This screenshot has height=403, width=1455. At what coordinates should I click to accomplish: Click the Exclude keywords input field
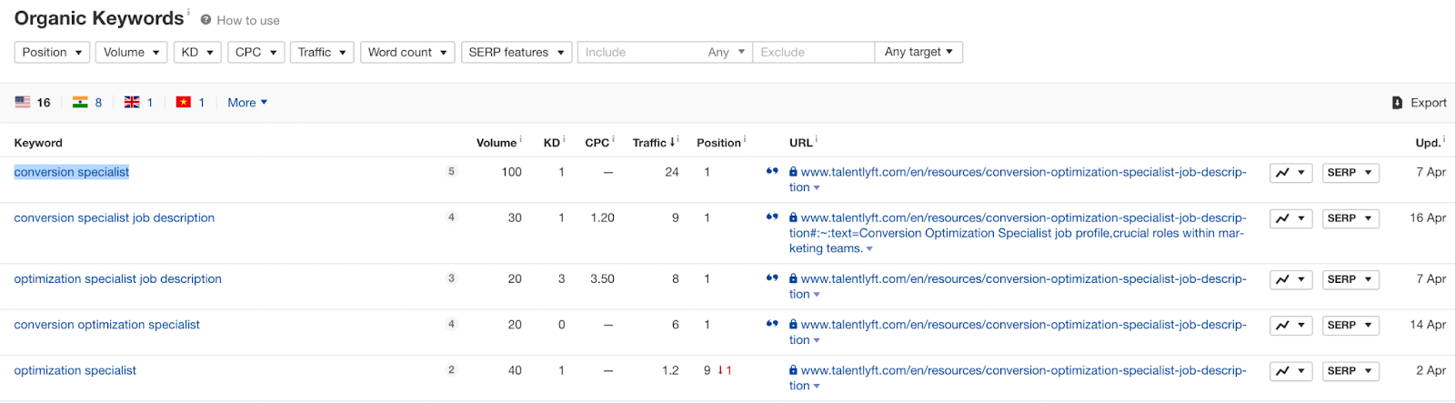(x=812, y=53)
